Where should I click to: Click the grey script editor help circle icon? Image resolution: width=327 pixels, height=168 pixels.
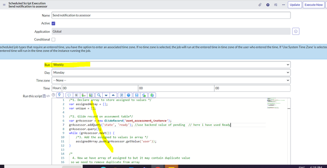(x=53, y=95)
